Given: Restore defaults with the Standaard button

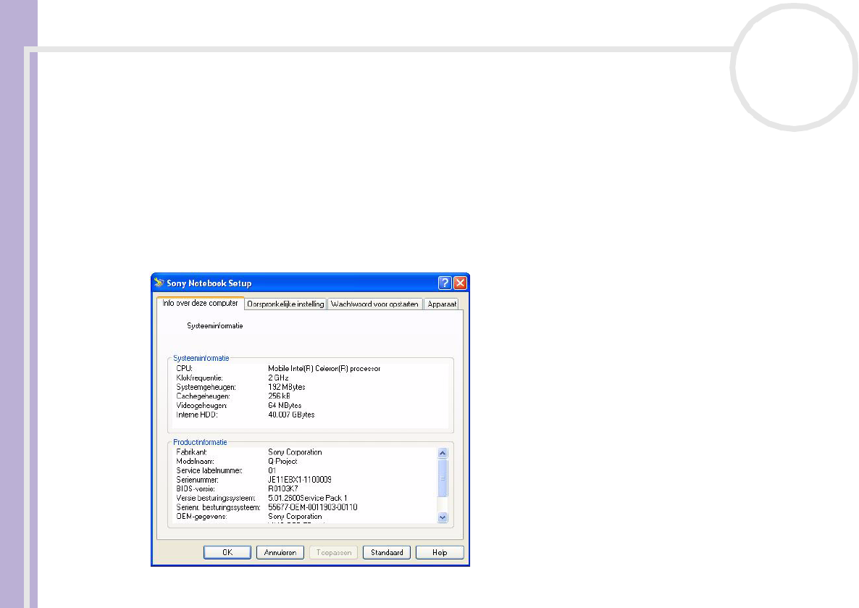Looking at the screenshot, I should 387,553.
